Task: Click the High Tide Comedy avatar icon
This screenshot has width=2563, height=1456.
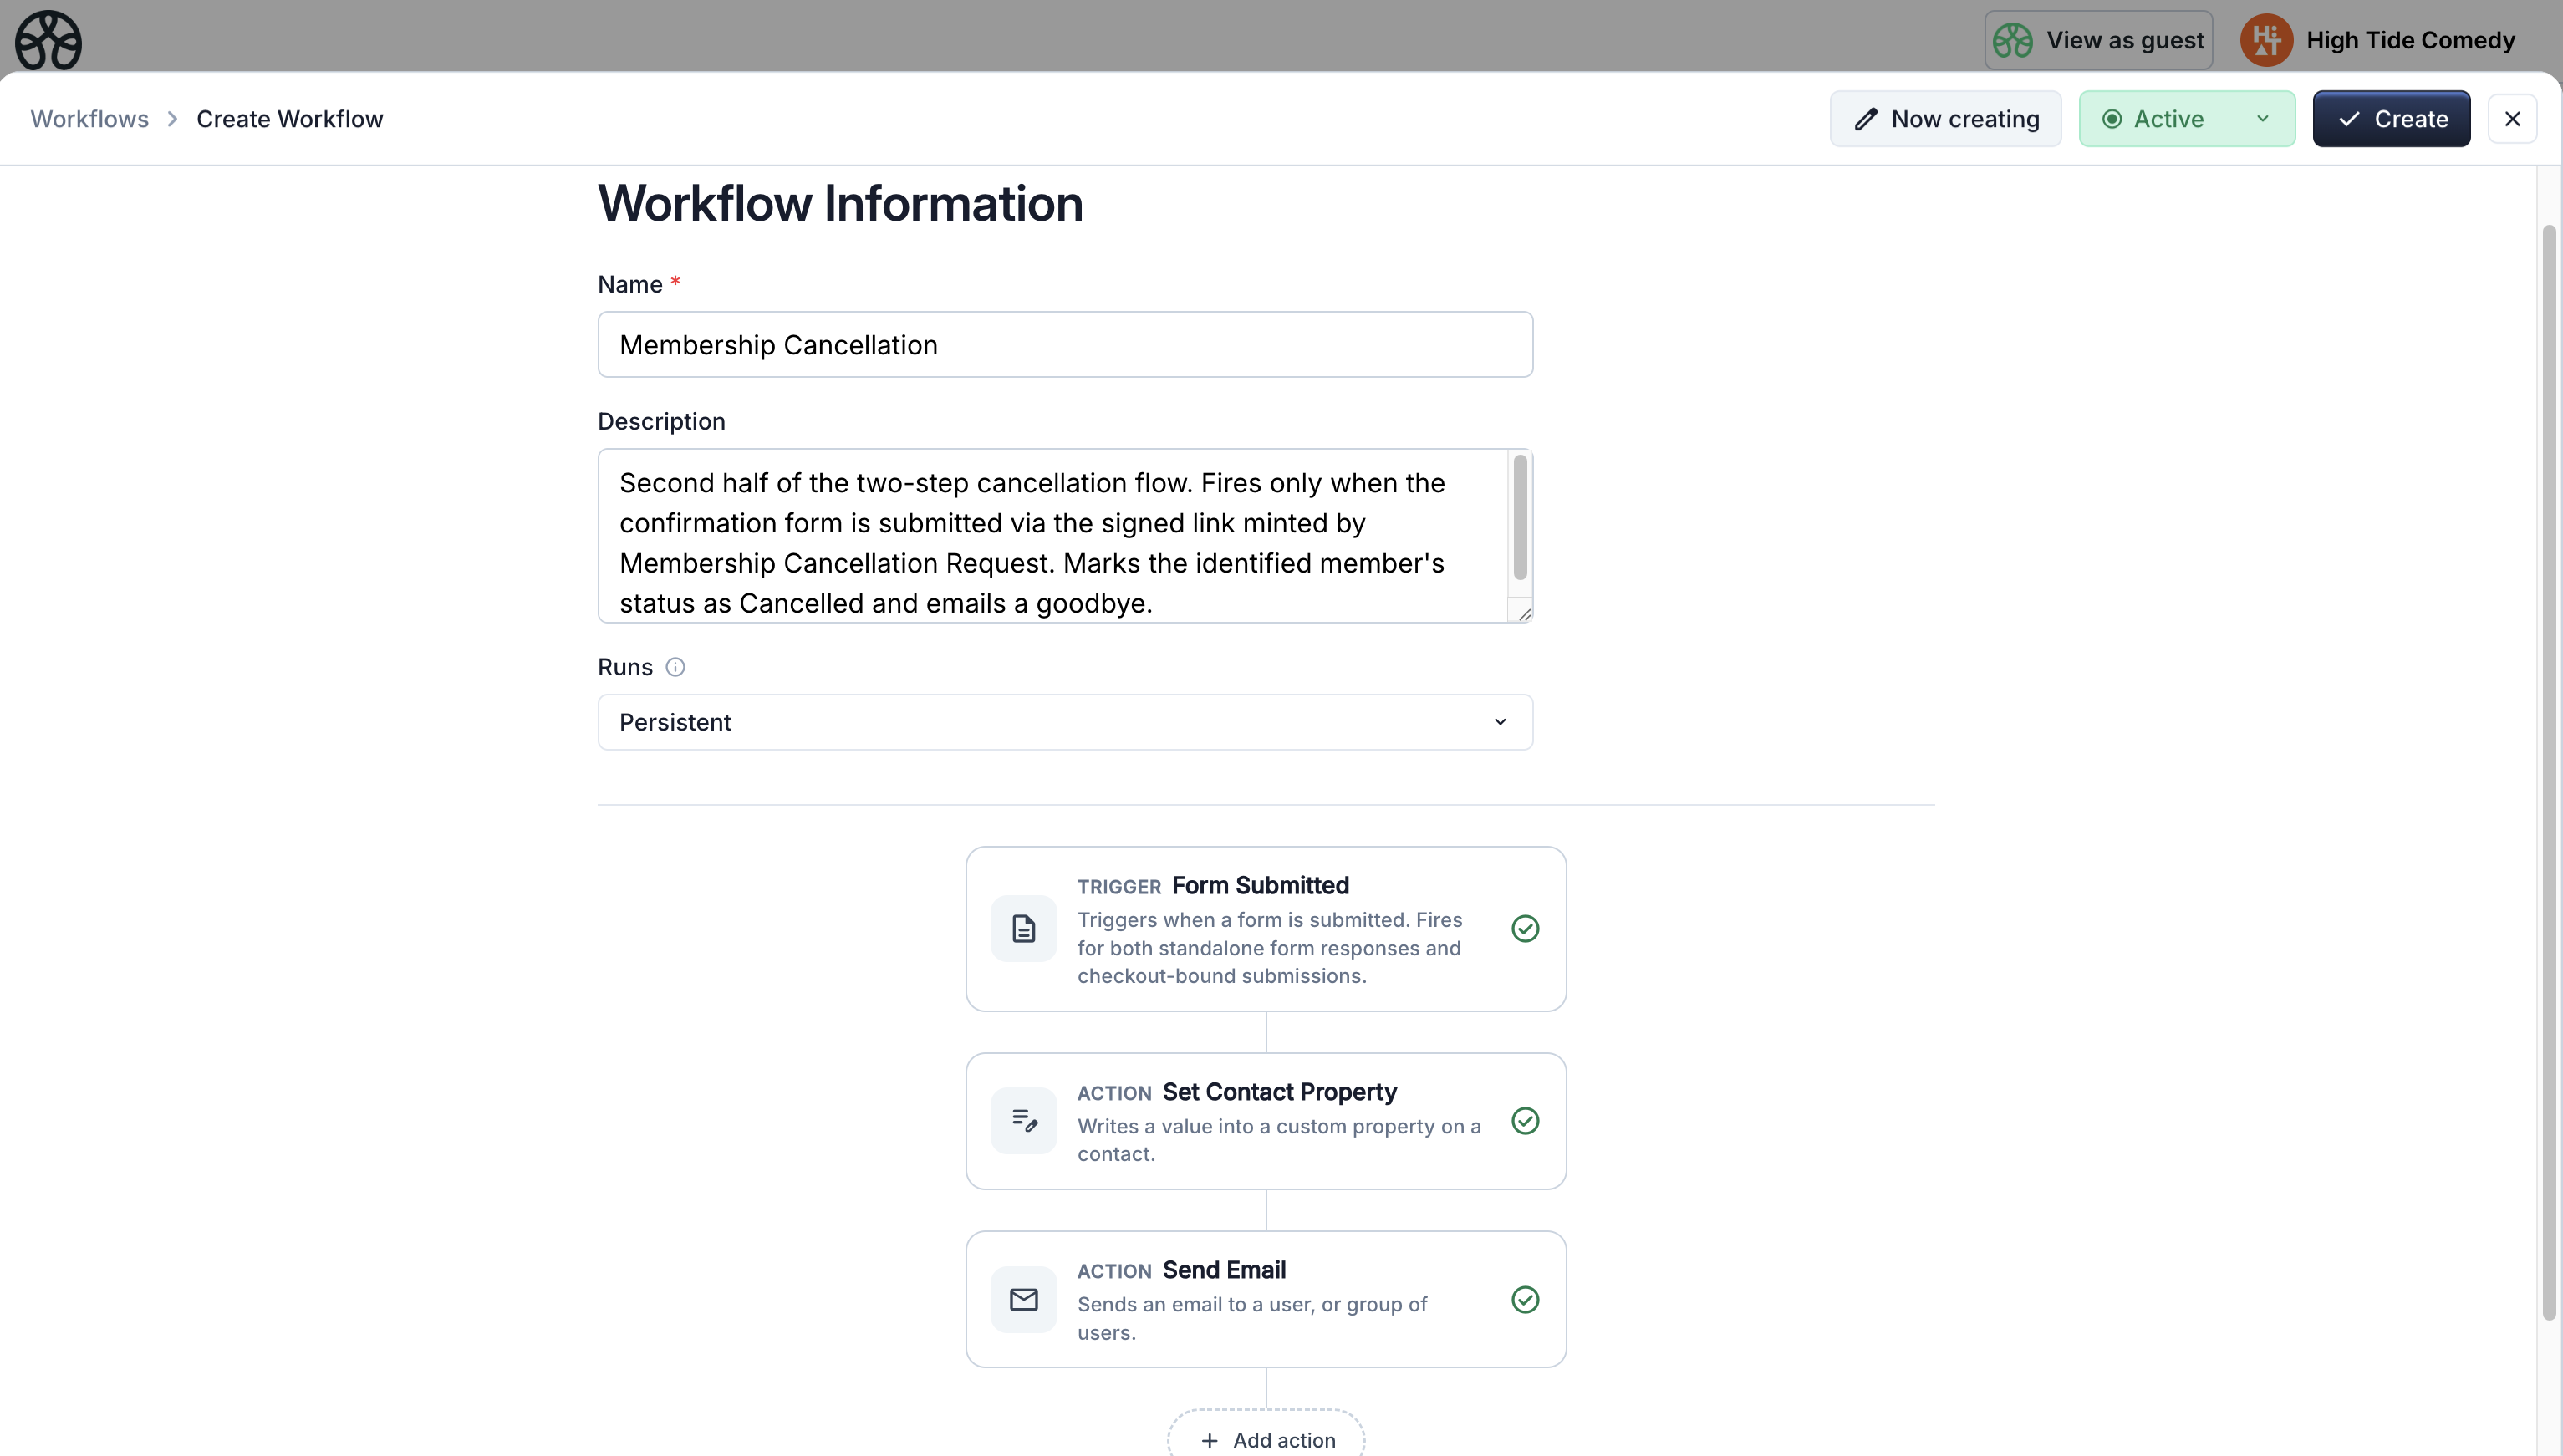Action: pyautogui.click(x=2266, y=40)
